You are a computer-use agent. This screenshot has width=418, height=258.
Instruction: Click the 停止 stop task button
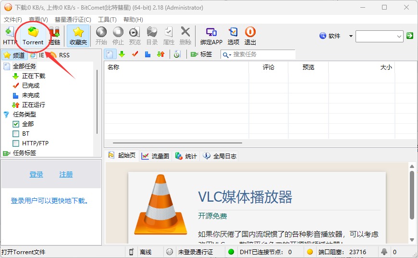point(118,36)
